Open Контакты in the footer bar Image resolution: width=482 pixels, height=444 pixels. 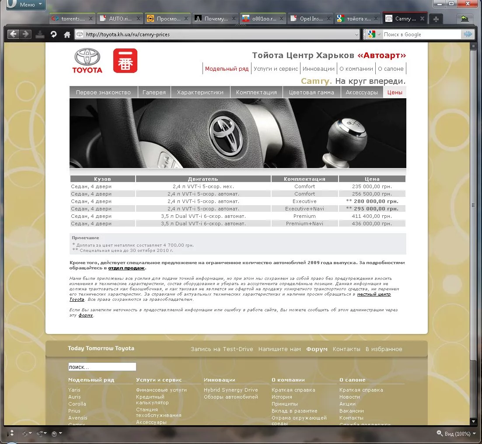pyautogui.click(x=346, y=349)
